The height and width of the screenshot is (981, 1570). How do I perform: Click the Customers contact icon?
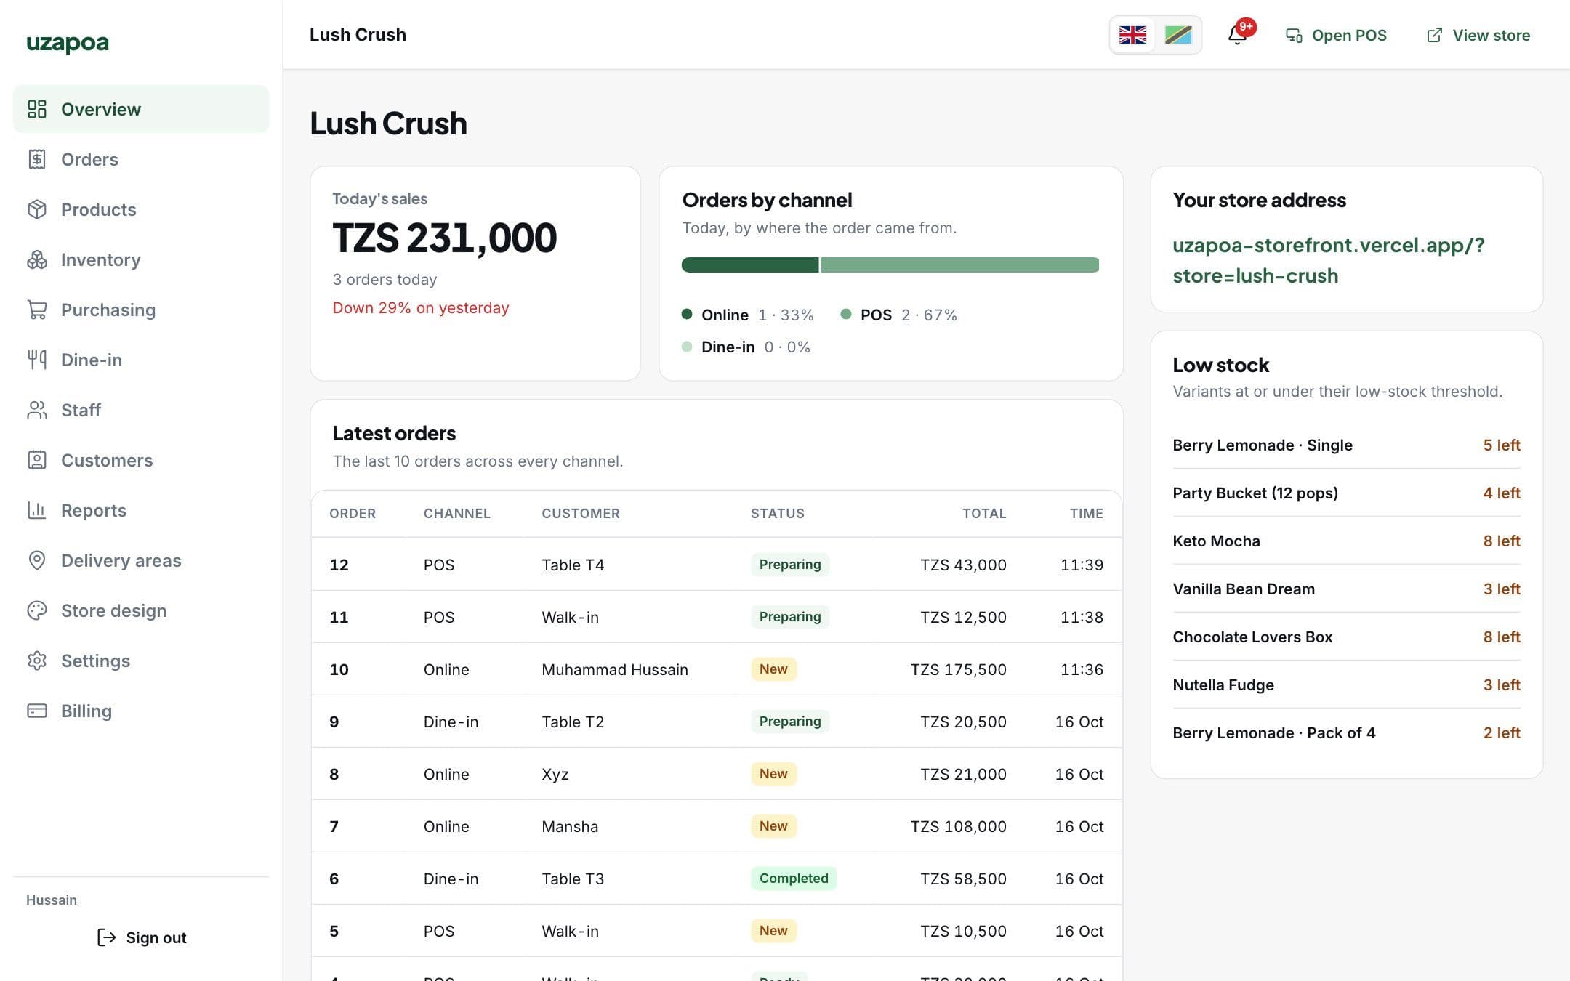coord(37,460)
